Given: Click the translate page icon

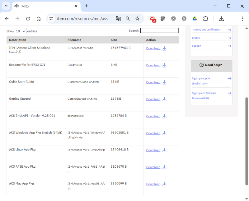Looking at the screenshot, I should coord(118,19).
